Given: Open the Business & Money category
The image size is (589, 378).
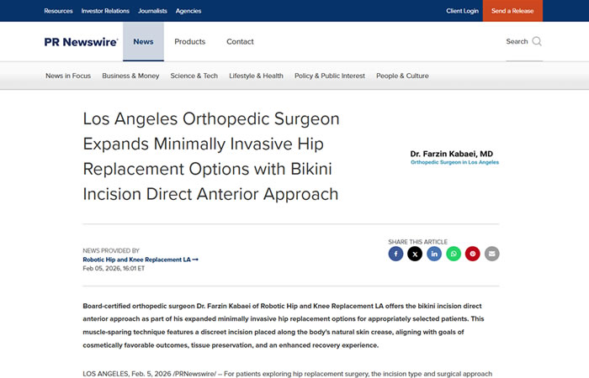Looking at the screenshot, I should tap(130, 76).
